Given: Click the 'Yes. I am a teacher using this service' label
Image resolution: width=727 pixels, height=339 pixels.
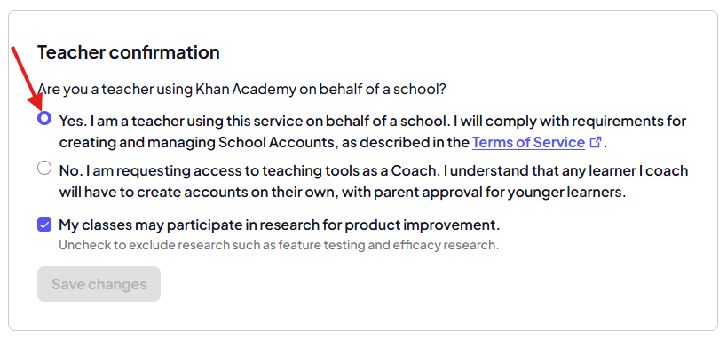Looking at the screenshot, I should [x=372, y=131].
